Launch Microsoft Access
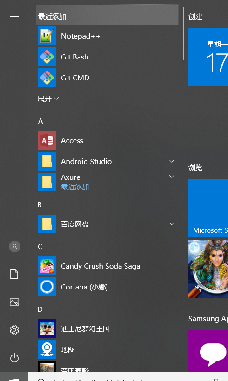 tap(107, 140)
